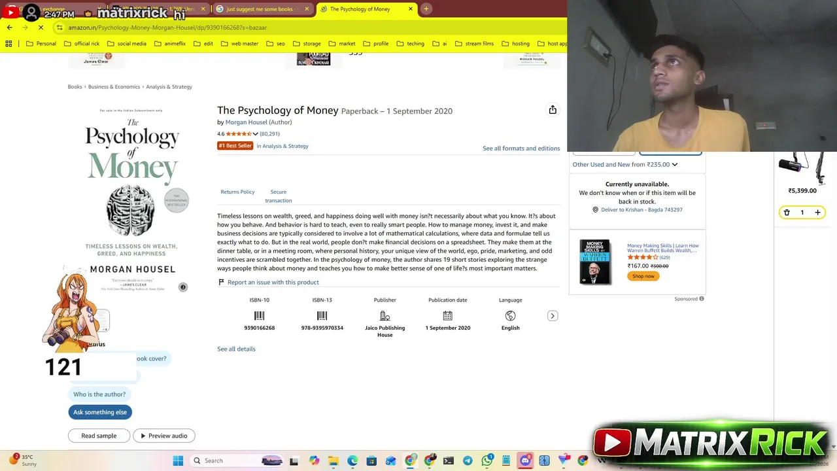Click See all formats and editions
Image resolution: width=837 pixels, height=471 pixels.
pyautogui.click(x=521, y=148)
